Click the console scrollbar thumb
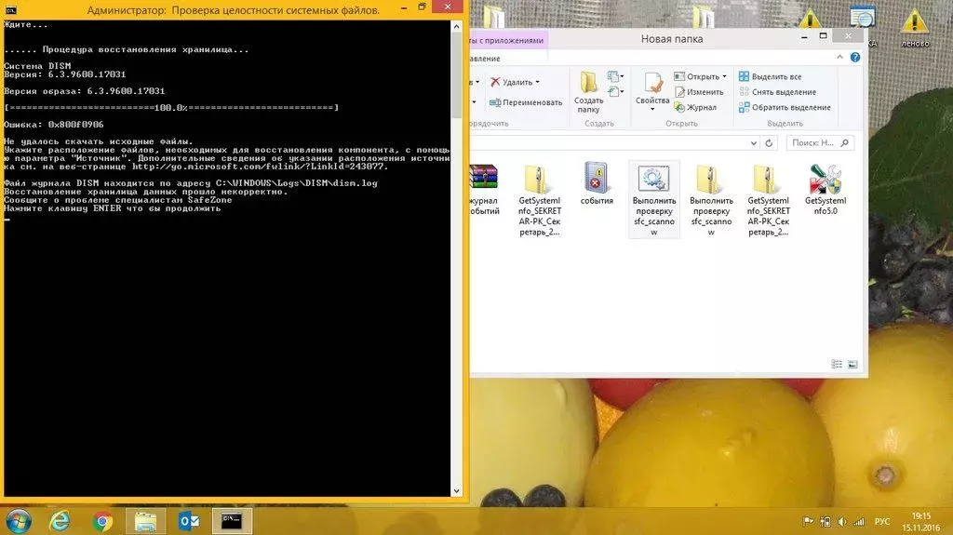 [x=456, y=74]
